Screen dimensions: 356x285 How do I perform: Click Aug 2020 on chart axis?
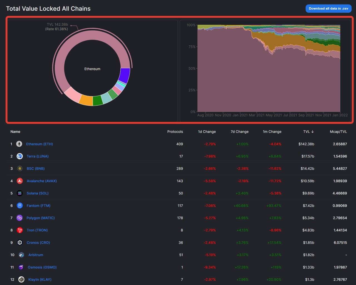pos(205,115)
